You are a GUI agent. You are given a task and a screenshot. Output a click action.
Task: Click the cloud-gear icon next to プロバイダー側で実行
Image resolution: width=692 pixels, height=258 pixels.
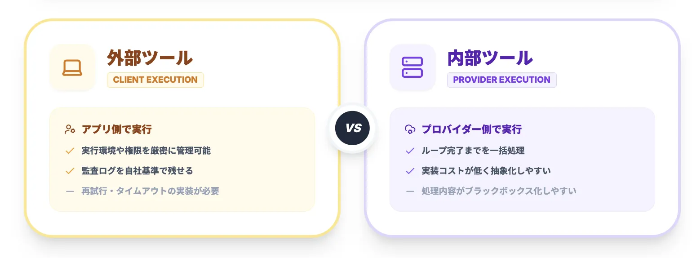(x=410, y=129)
